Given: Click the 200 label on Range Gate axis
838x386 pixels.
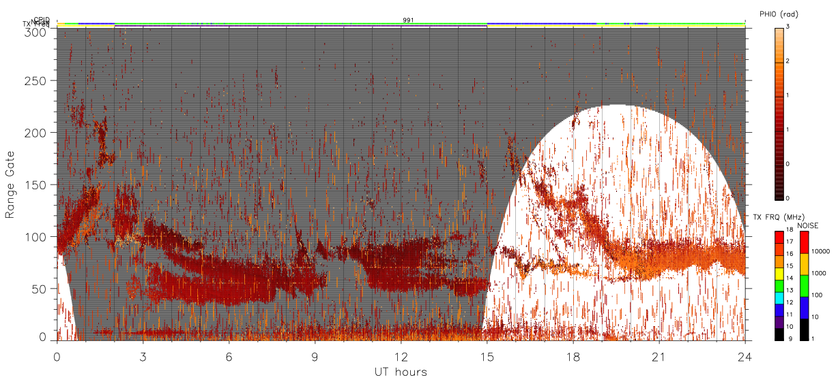Looking at the screenshot, I should [36, 133].
